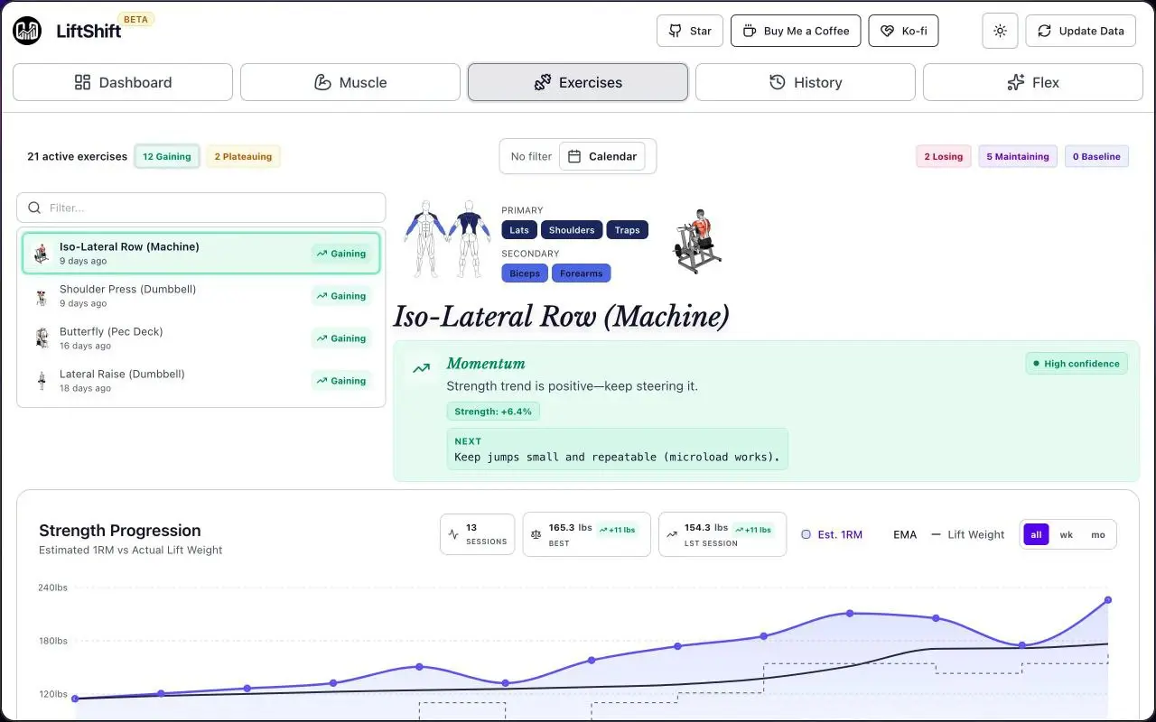Click the Biceps secondary muscle tag

coord(525,273)
